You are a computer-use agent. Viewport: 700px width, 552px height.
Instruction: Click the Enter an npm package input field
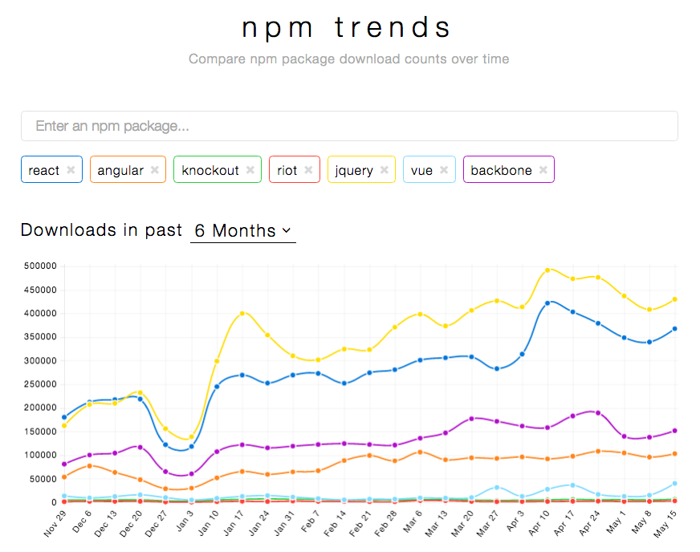pyautogui.click(x=349, y=125)
